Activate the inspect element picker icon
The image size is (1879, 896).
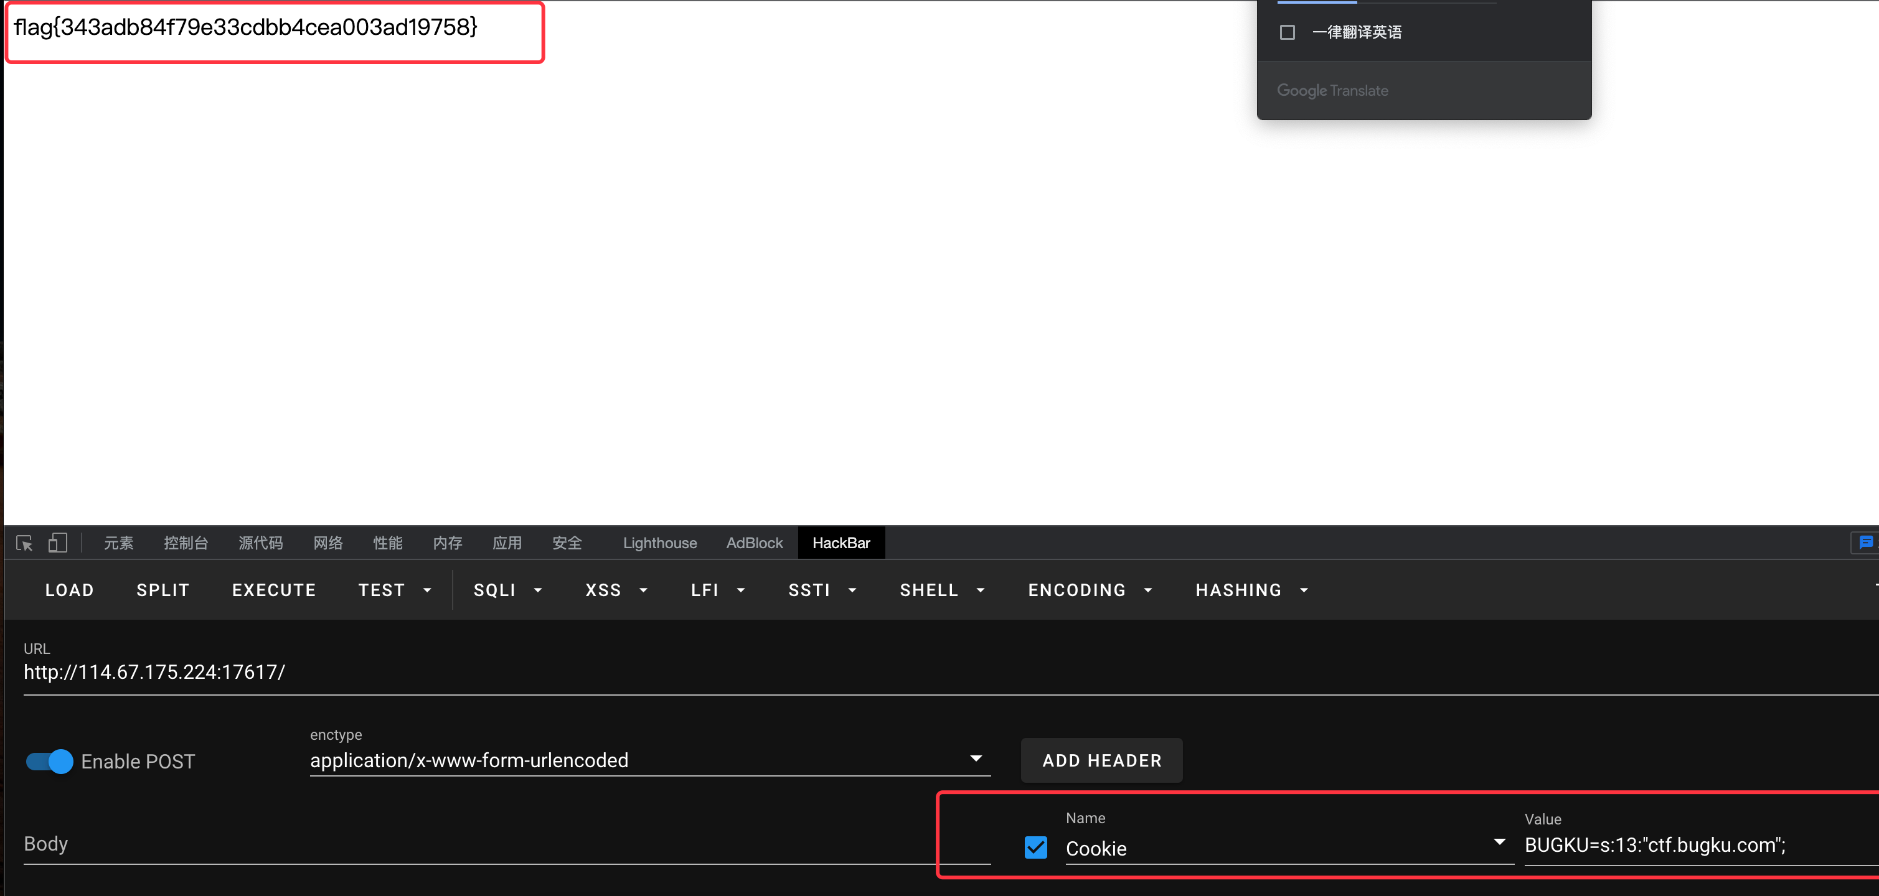(x=24, y=543)
